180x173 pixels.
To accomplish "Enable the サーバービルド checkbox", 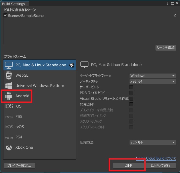I will [131, 87].
